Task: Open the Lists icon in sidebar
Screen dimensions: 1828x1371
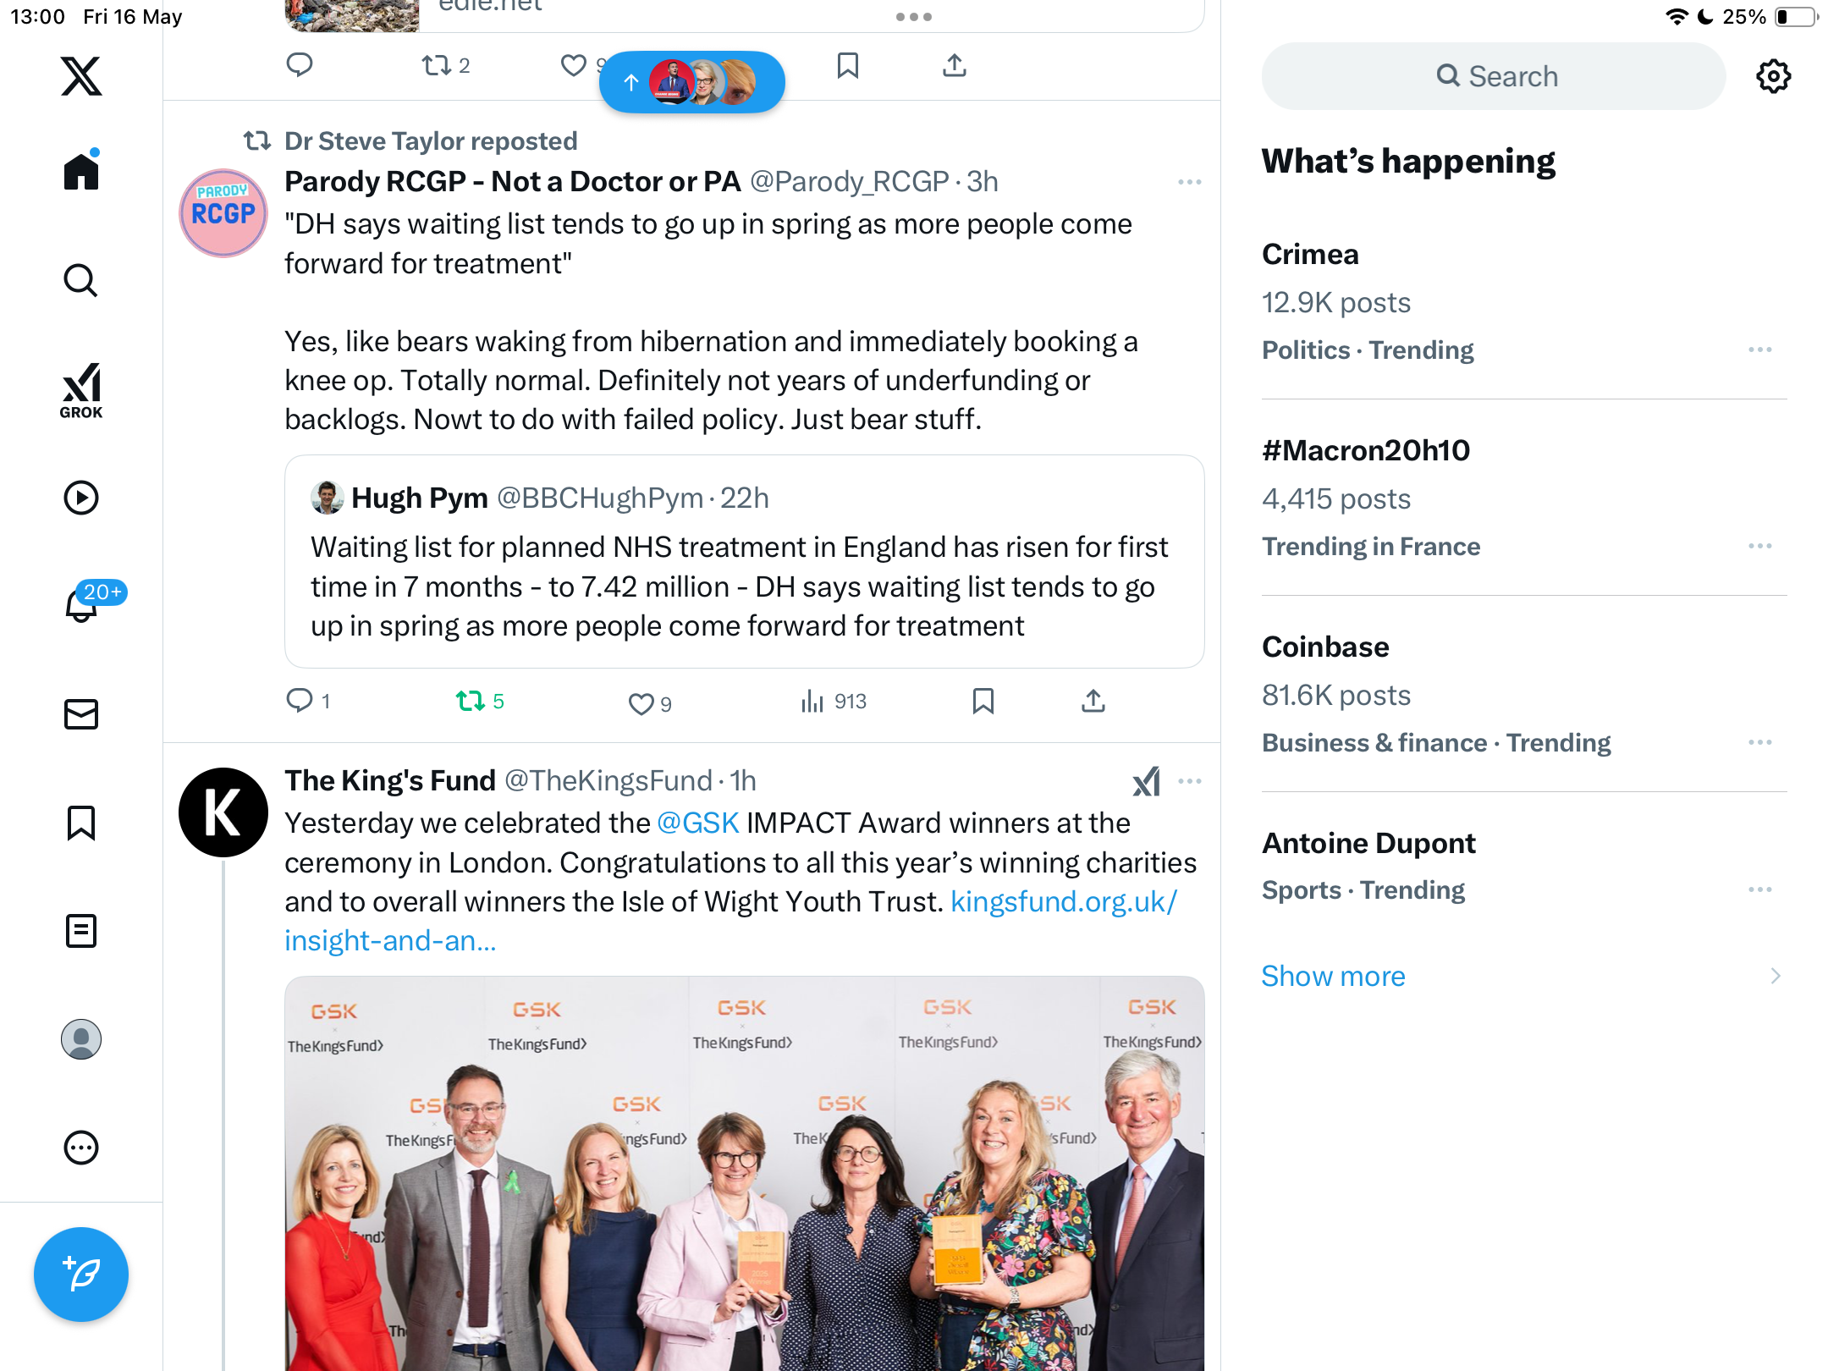Action: (x=81, y=931)
